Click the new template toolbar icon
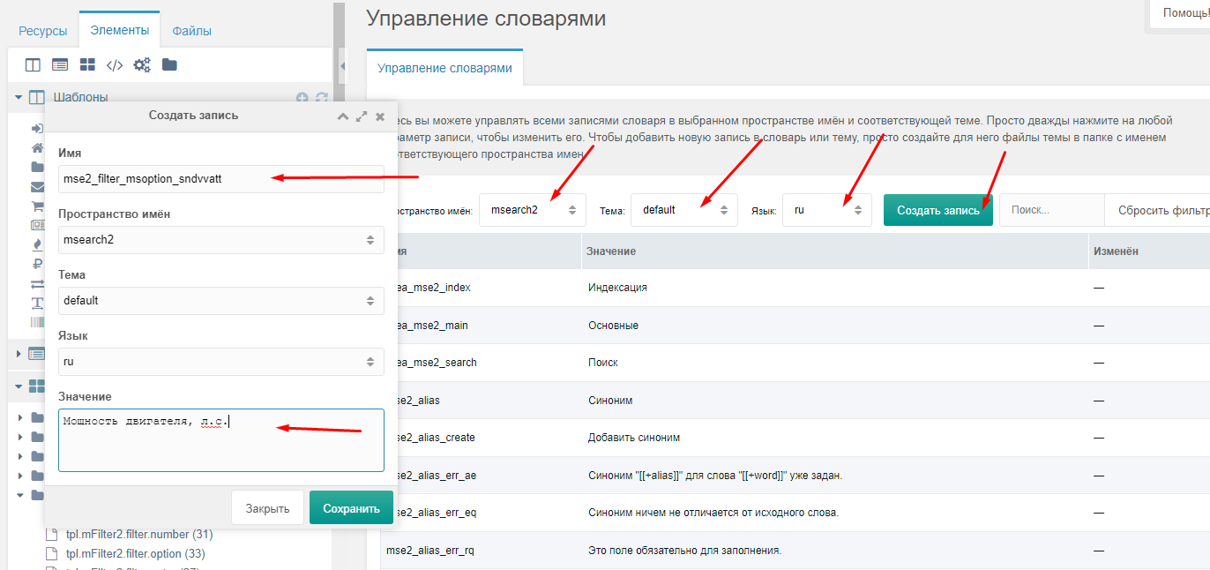 [x=33, y=64]
